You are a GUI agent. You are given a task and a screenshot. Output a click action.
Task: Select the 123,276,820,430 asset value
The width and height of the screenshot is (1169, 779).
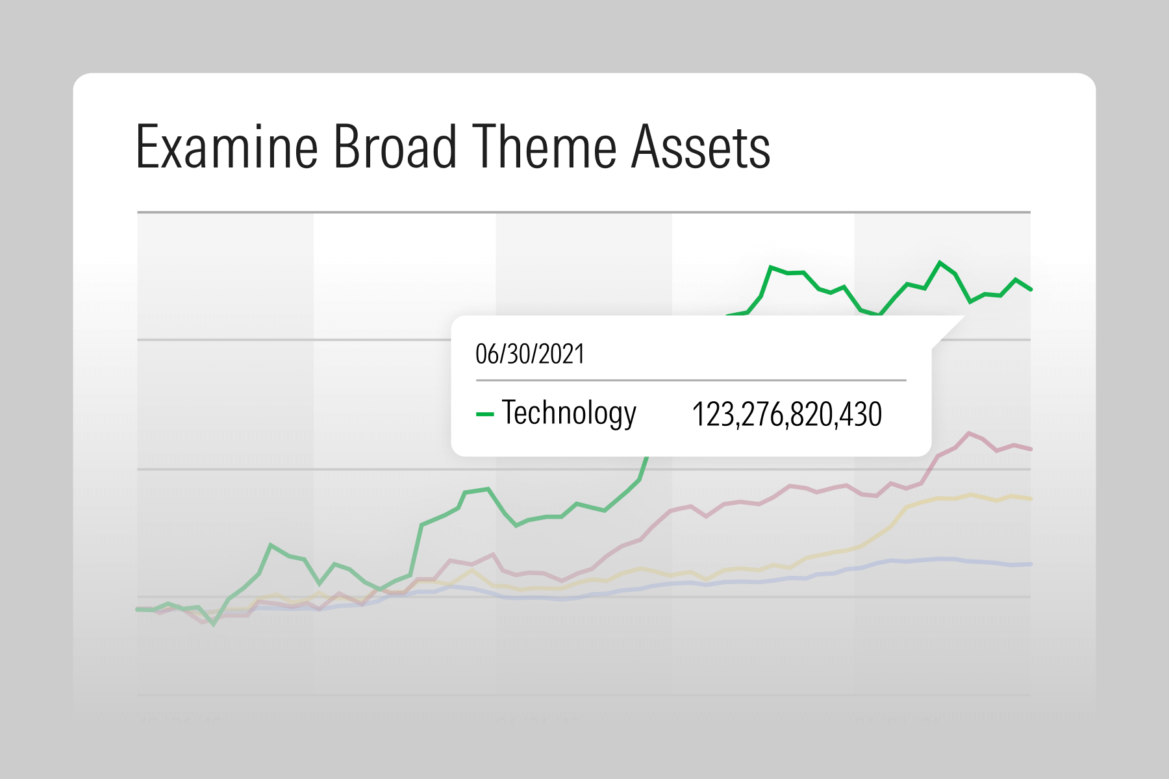(x=786, y=414)
